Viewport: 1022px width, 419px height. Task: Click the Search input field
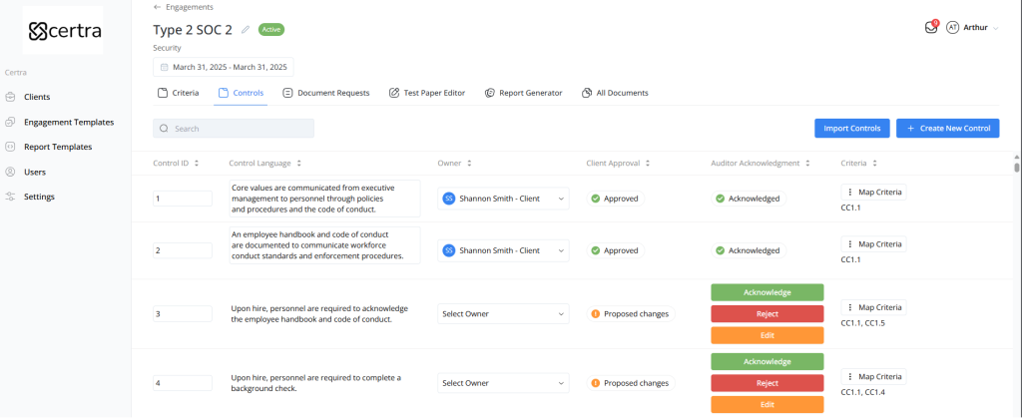tap(240, 129)
